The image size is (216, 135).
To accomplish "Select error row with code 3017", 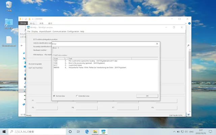I will pos(105,65).
